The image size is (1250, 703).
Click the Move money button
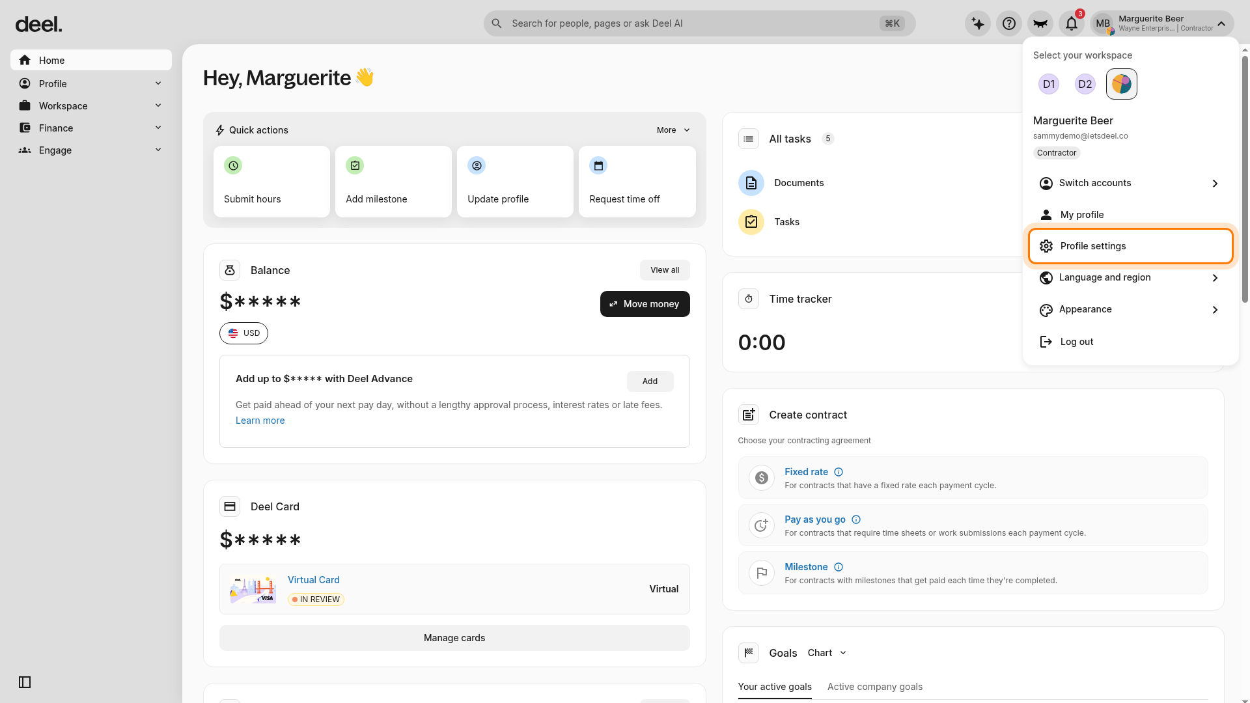click(645, 304)
